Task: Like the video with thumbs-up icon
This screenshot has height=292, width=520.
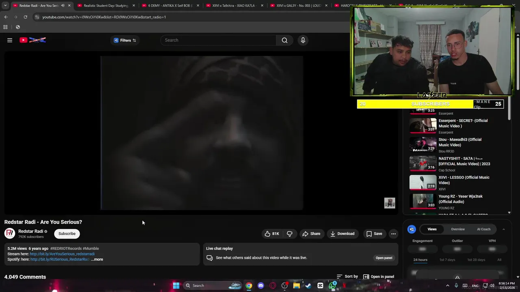Action: pyautogui.click(x=272, y=234)
